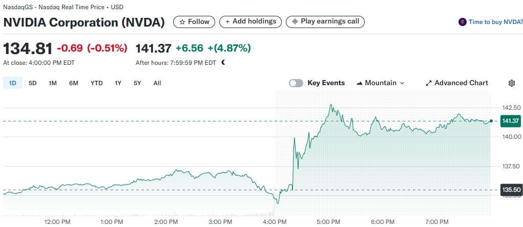Select the All time range tab
The width and height of the screenshot is (523, 227).
click(x=157, y=83)
